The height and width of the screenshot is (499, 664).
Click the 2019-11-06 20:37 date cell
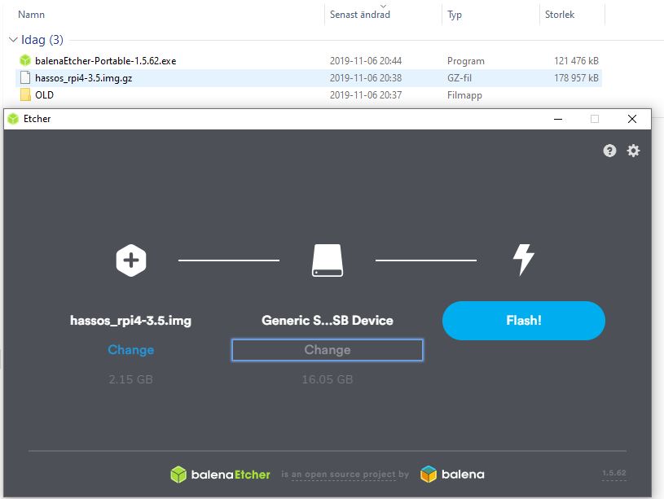[366, 94]
